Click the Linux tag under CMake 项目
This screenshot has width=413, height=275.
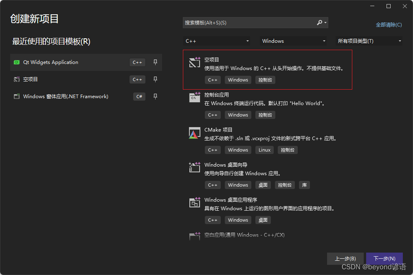click(264, 150)
